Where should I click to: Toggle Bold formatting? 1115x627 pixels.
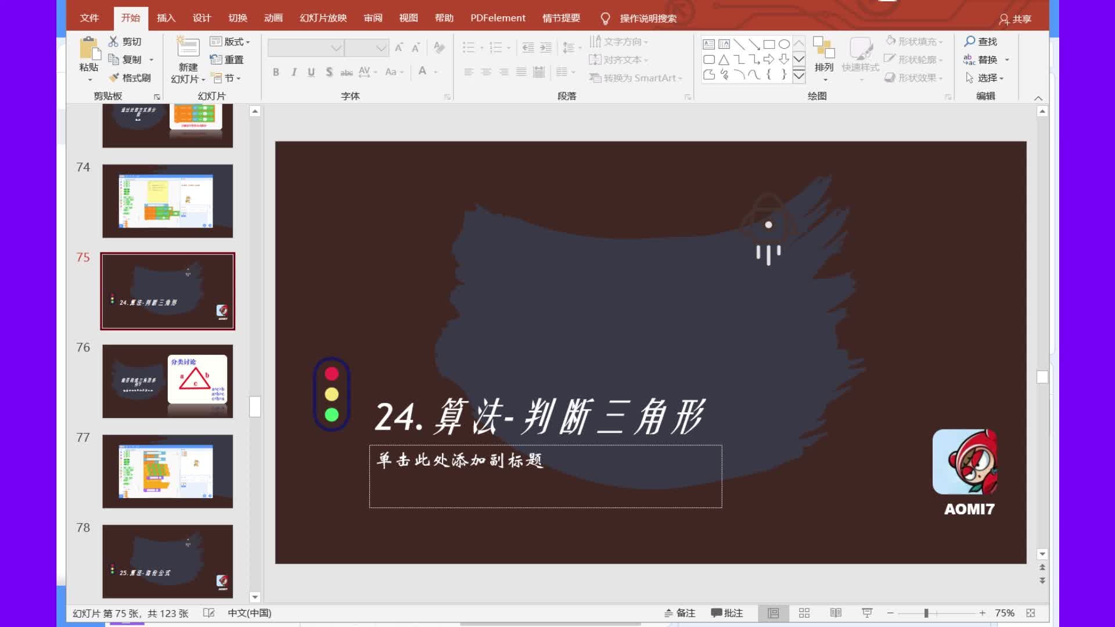pyautogui.click(x=276, y=72)
